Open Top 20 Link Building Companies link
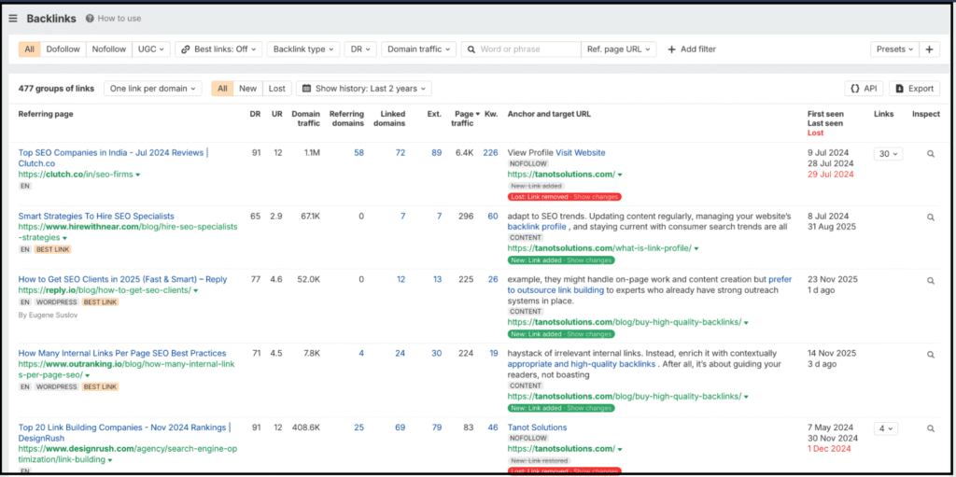 click(124, 432)
